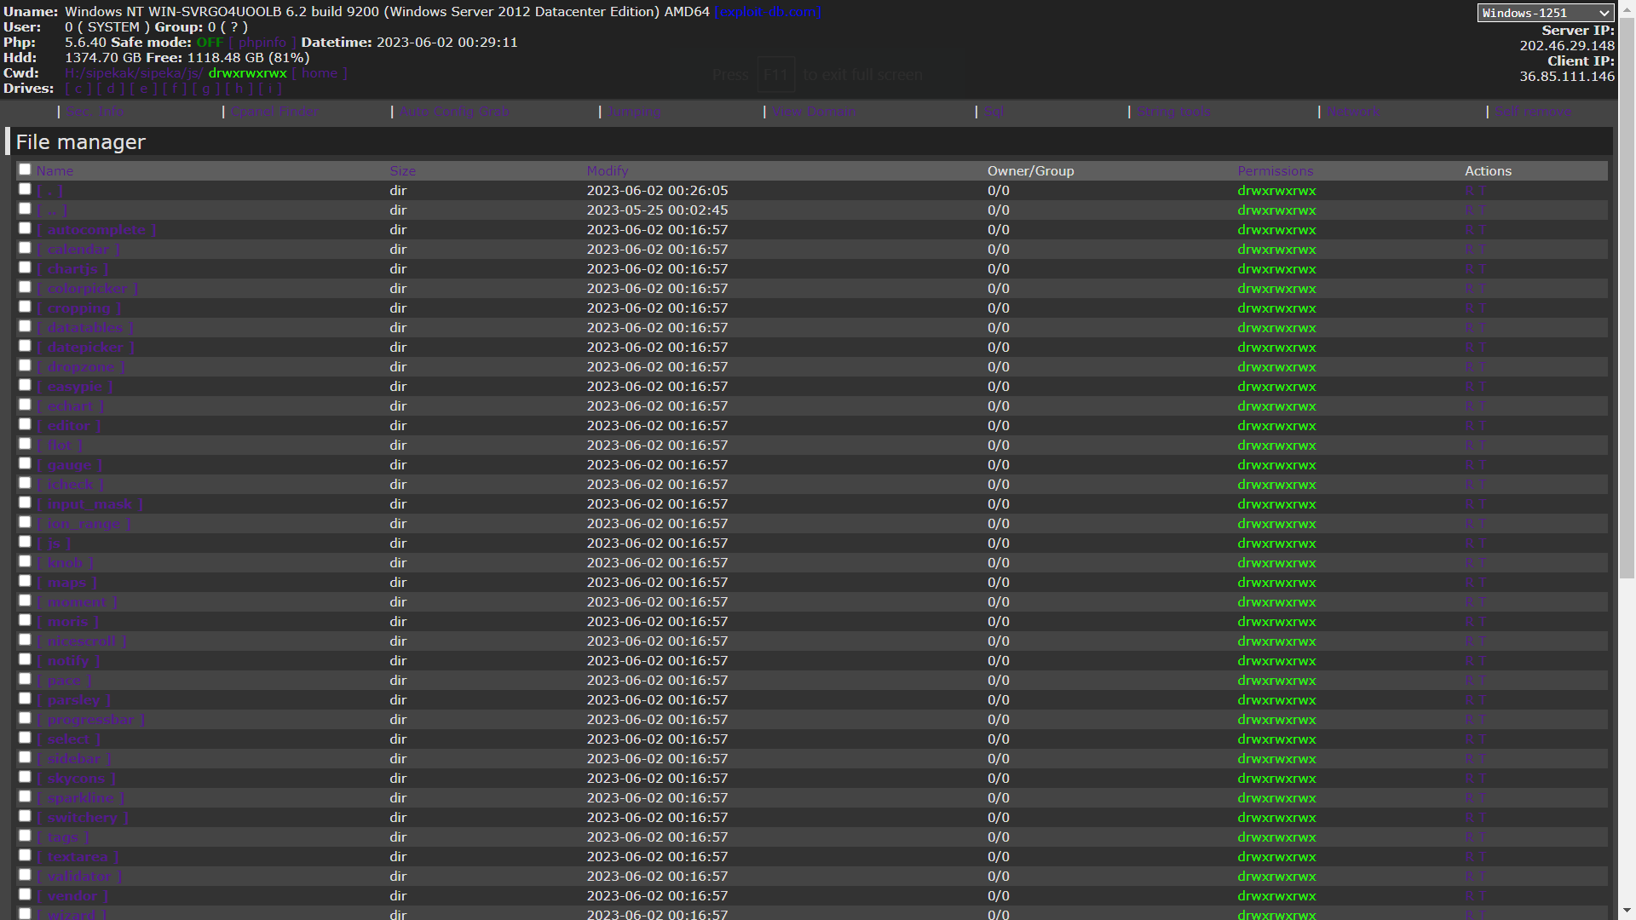Tick the select-all checkbox beside Name header
The height and width of the screenshot is (920, 1636).
25,170
